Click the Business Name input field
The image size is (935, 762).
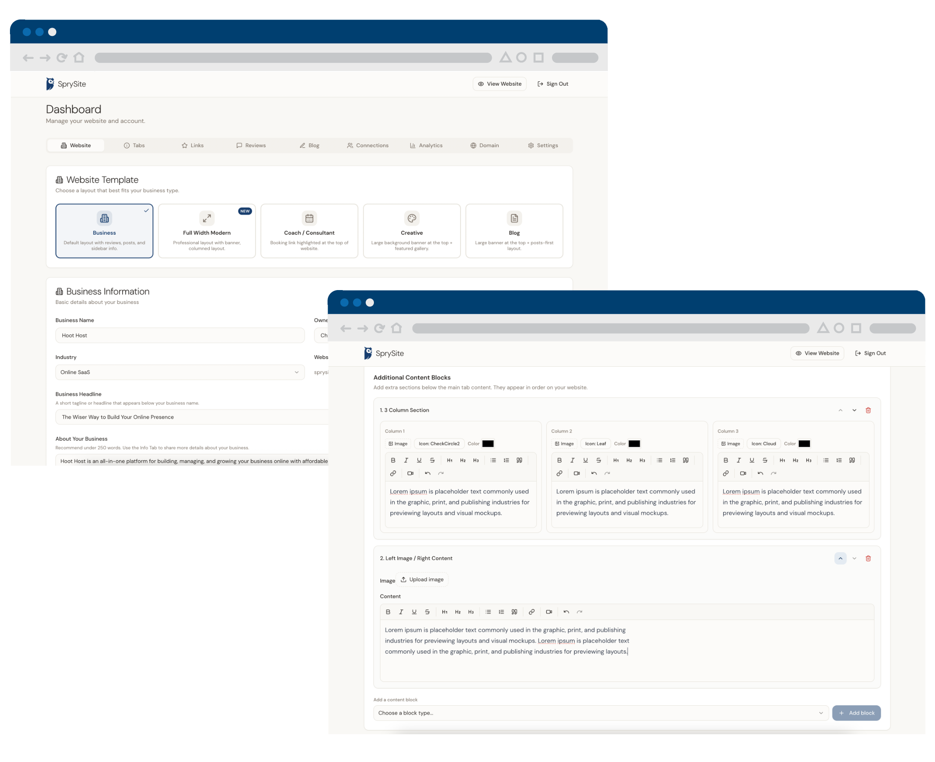coord(180,336)
